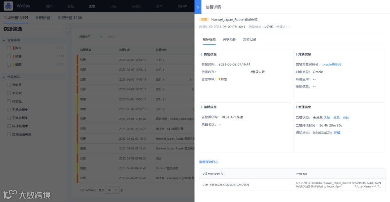Open 自动化 in top navigation
The height and width of the screenshot is (202, 390).
click(136, 6)
